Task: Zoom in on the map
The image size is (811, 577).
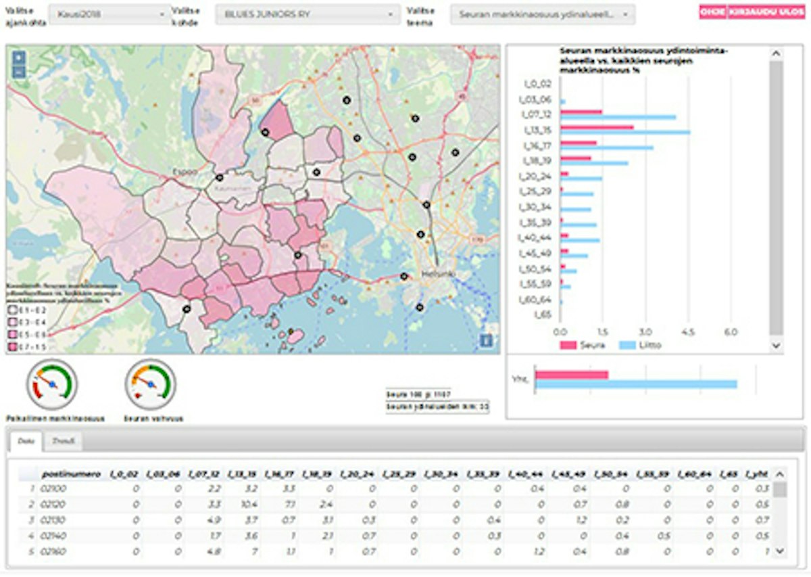Action: pyautogui.click(x=19, y=58)
